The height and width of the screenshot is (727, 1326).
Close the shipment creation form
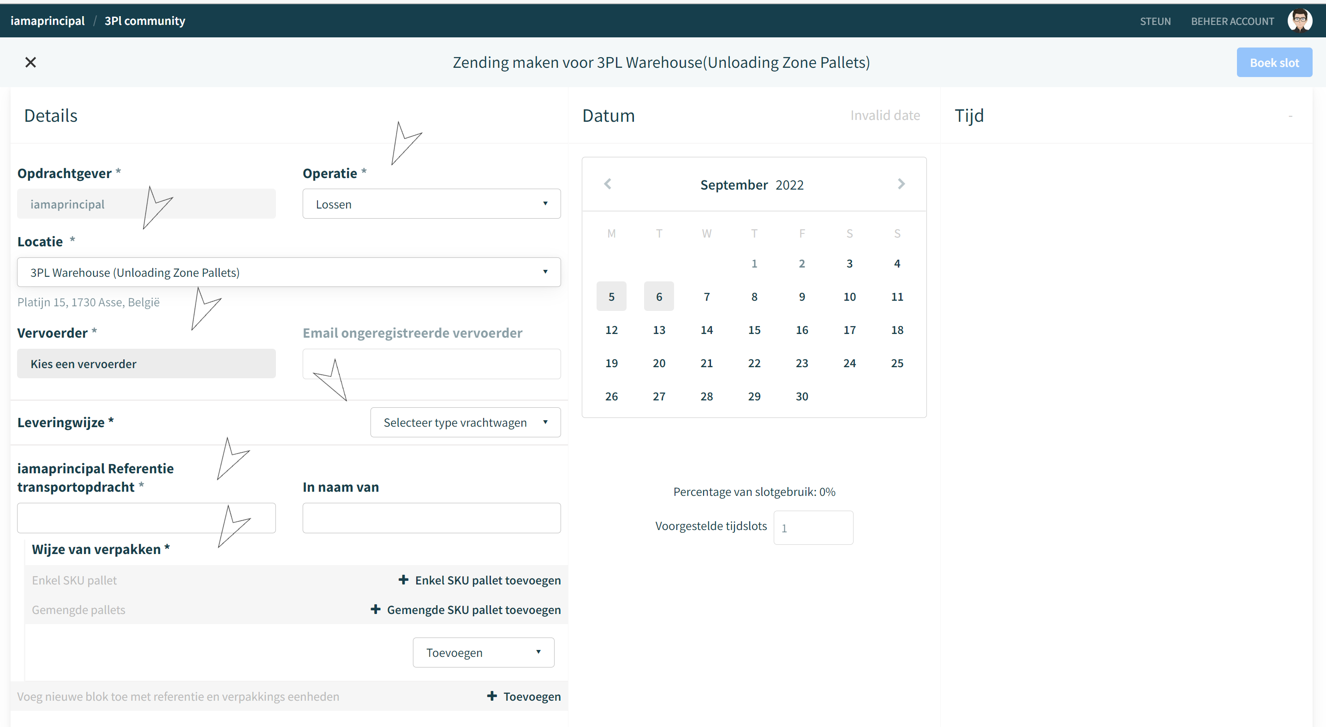tap(30, 62)
